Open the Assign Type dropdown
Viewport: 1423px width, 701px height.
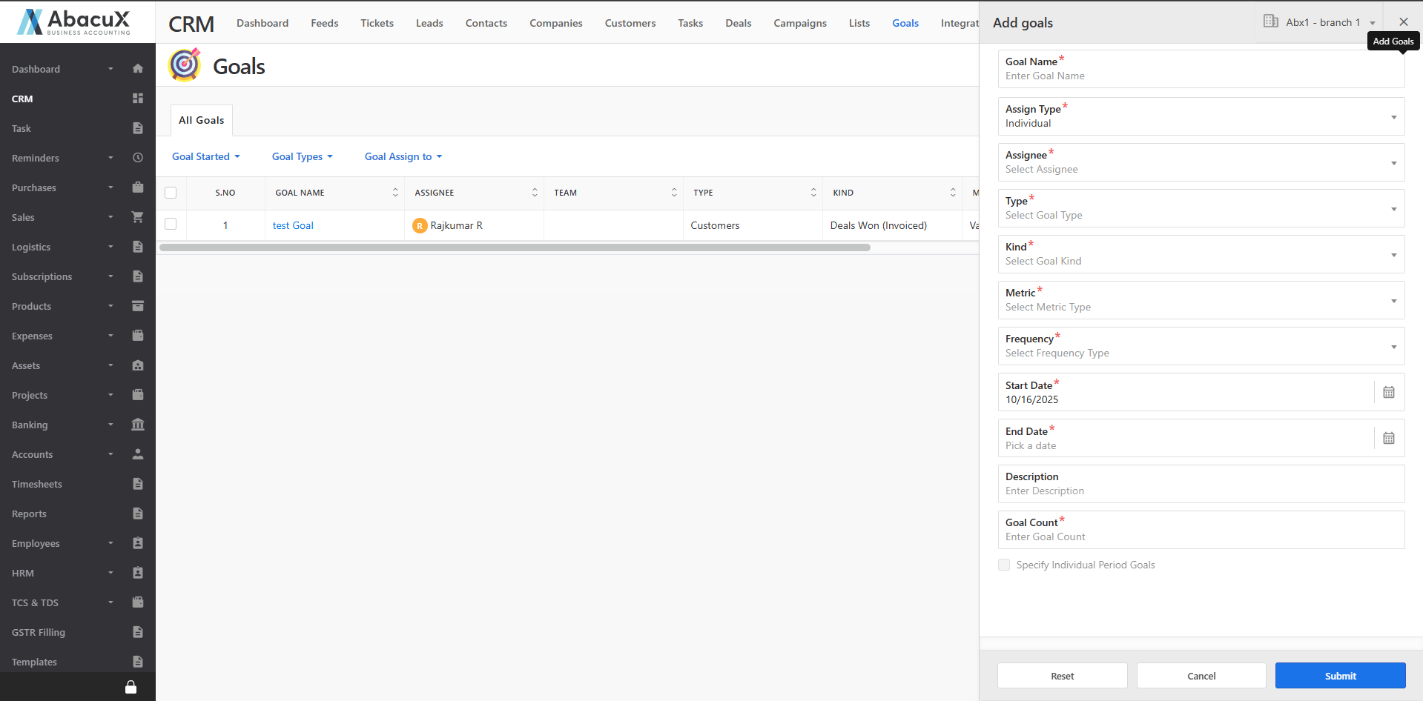pos(1201,116)
